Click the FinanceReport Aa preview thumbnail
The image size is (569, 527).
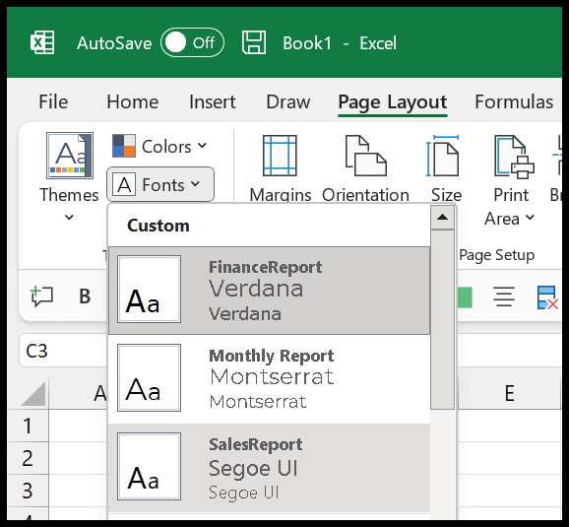pyautogui.click(x=150, y=289)
